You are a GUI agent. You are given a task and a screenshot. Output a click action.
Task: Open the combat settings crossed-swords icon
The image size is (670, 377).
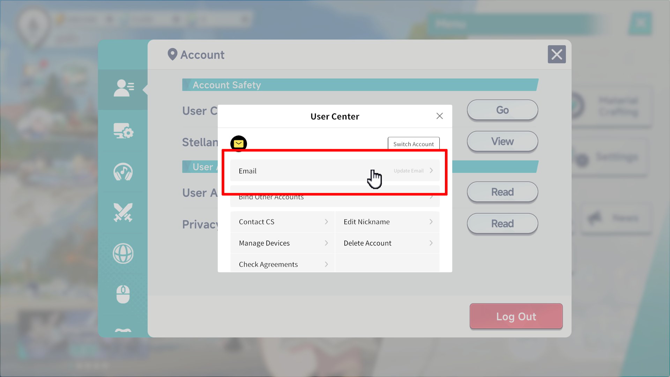[123, 212]
